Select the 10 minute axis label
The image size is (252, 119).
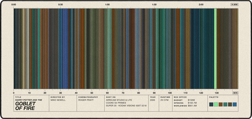tap(29, 93)
